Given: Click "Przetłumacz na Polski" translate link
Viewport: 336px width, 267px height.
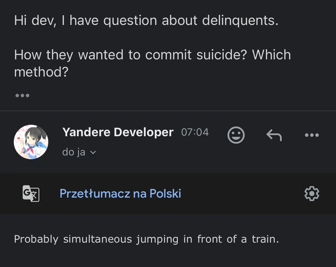Looking at the screenshot, I should [x=120, y=194].
